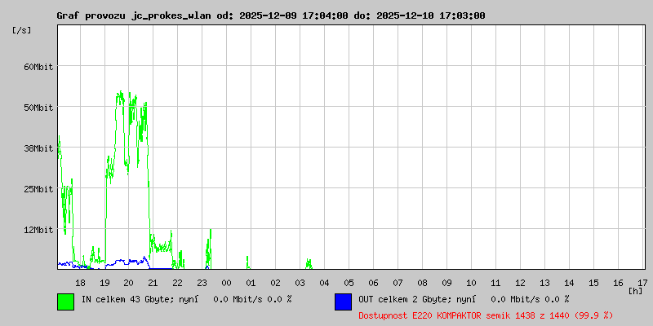Click the '18' hour label on x-axis

pos(80,283)
